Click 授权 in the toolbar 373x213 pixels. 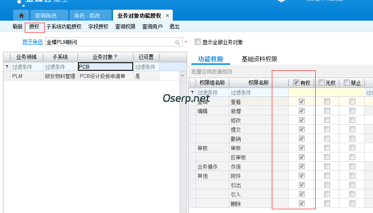point(34,27)
